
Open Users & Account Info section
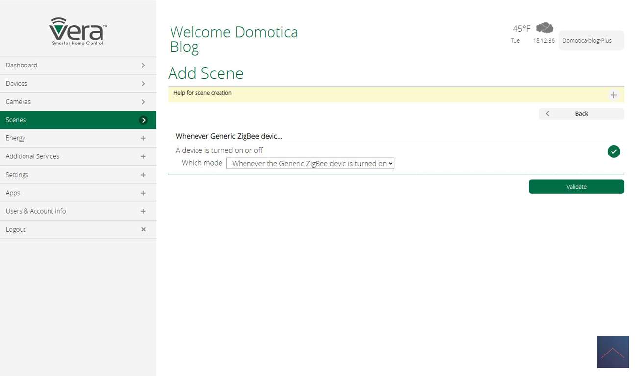[x=36, y=211]
